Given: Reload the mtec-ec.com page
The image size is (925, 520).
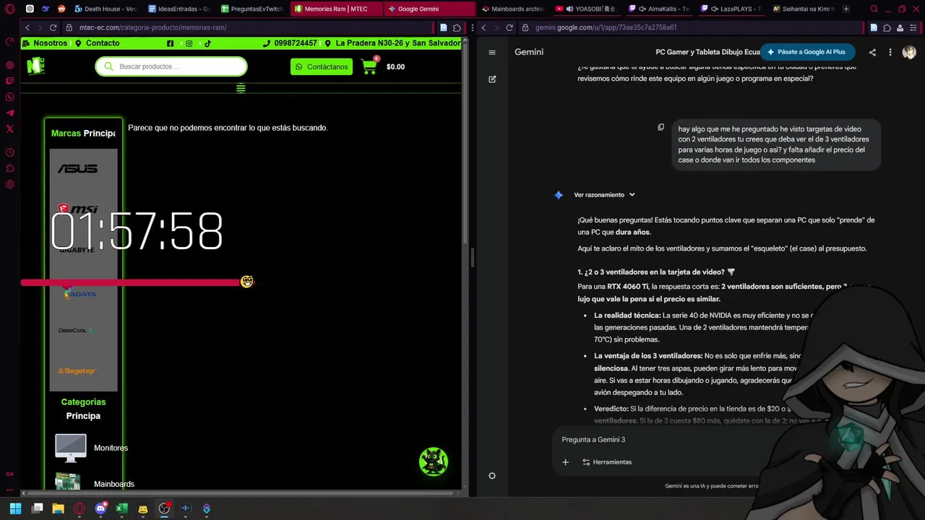Looking at the screenshot, I should pos(53,27).
